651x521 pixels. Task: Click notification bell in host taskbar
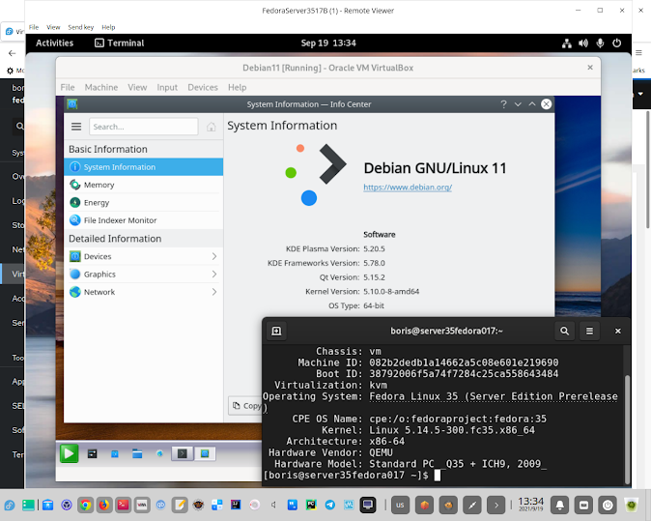(x=559, y=505)
